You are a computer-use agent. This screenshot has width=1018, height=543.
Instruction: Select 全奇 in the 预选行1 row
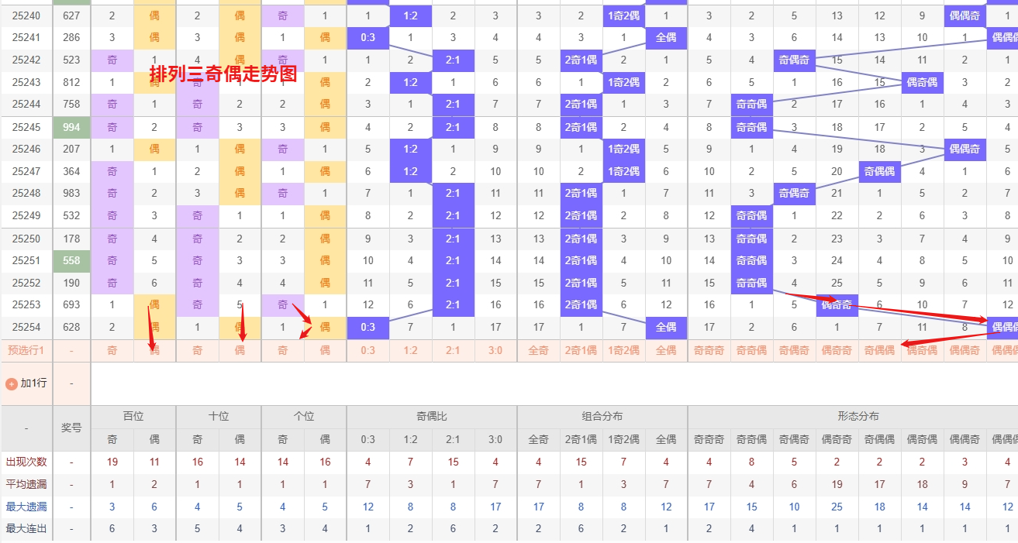coord(539,350)
